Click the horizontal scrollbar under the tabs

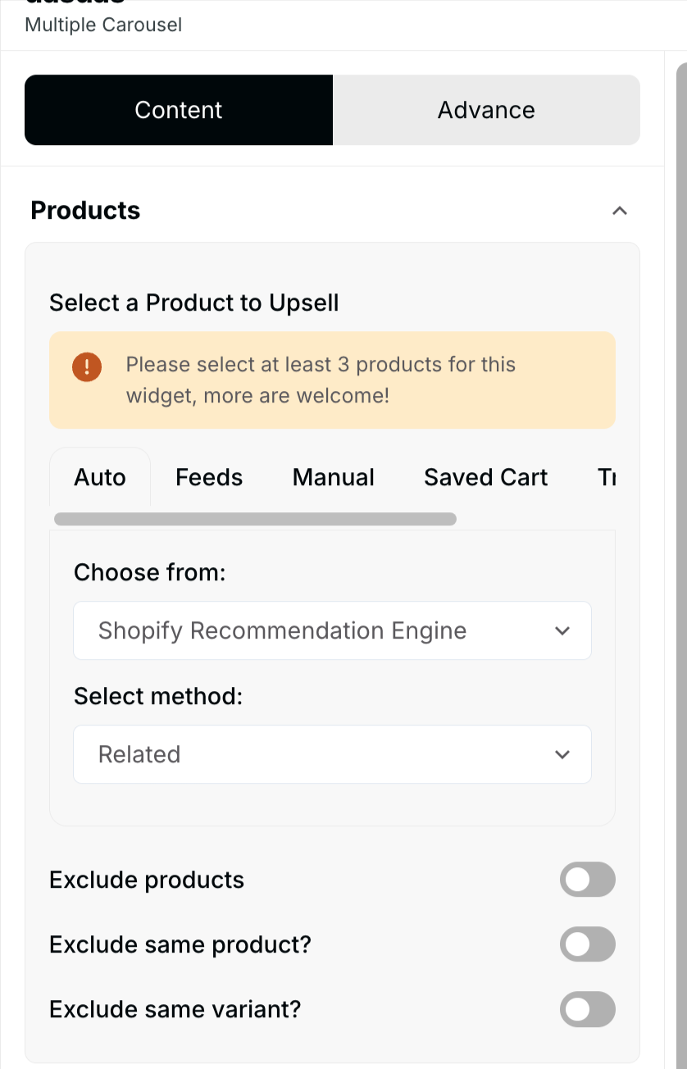255,519
